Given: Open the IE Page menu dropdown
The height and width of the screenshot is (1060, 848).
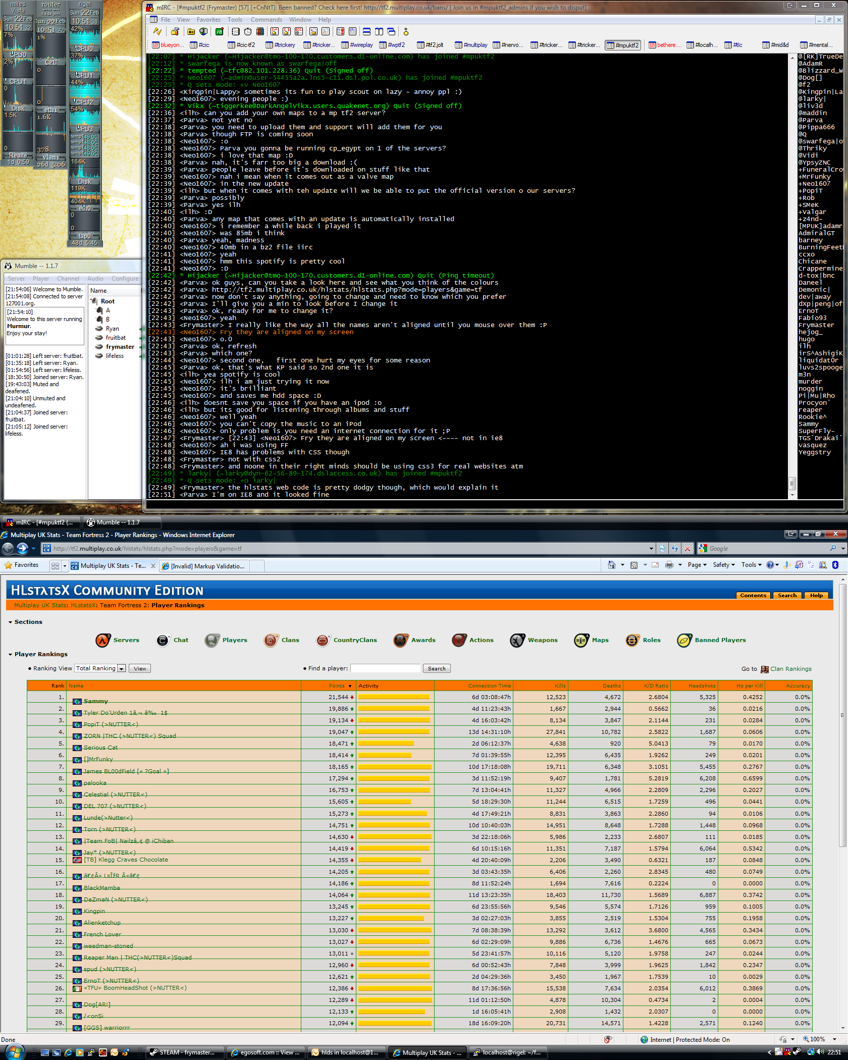Looking at the screenshot, I should [697, 565].
